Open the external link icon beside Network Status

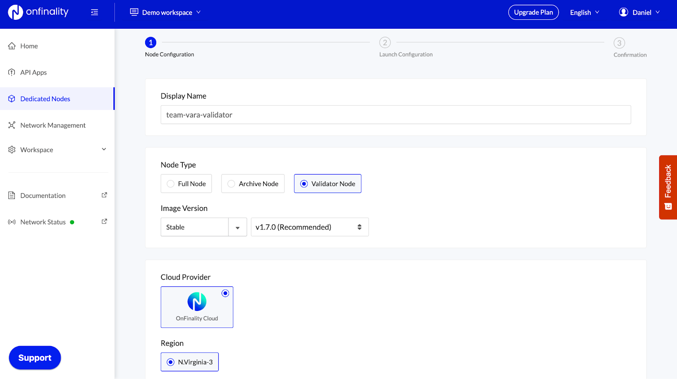[x=105, y=221]
